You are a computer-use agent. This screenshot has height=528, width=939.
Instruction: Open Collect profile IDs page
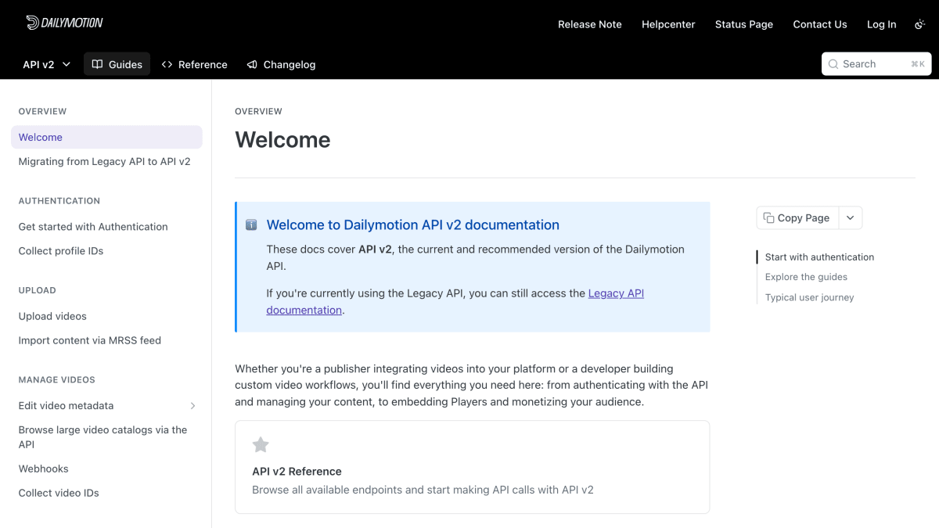[61, 251]
